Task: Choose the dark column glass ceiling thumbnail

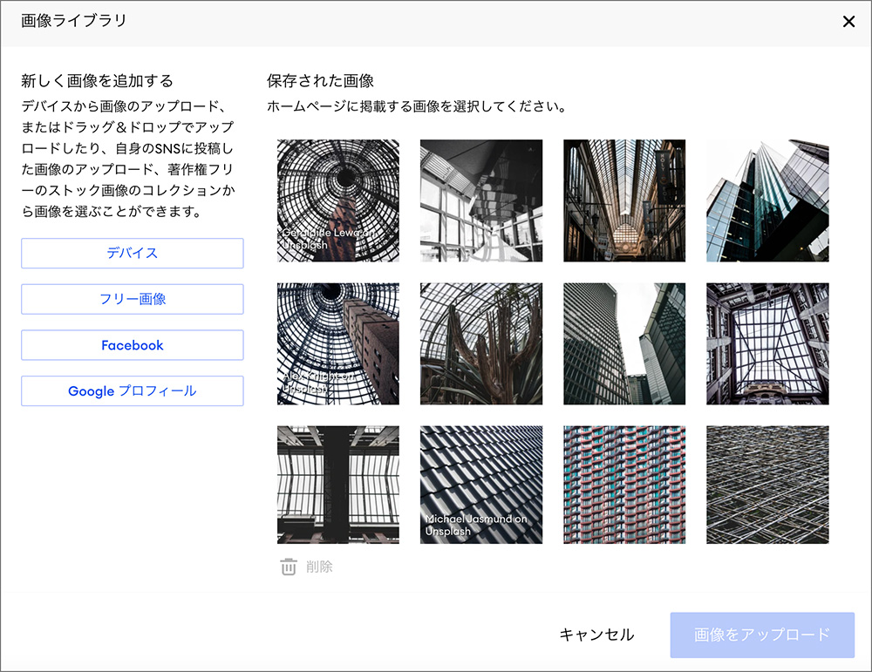Action: 338,485
